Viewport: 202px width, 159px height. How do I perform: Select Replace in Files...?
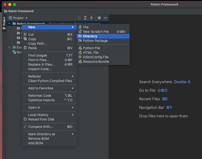tap(49, 65)
